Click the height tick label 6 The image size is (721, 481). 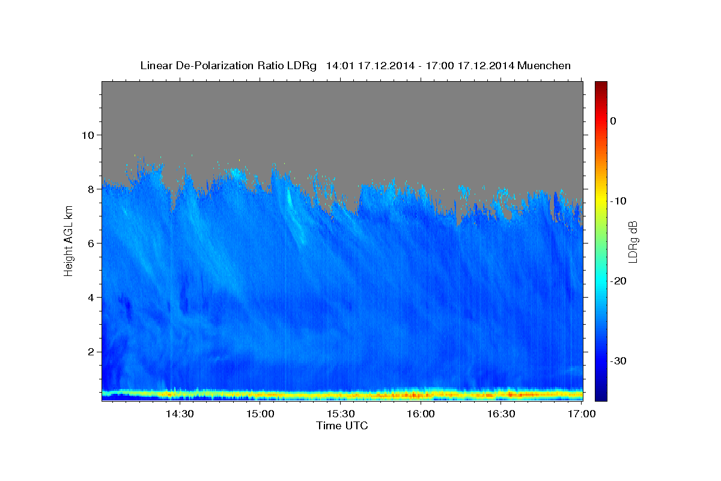click(91, 243)
